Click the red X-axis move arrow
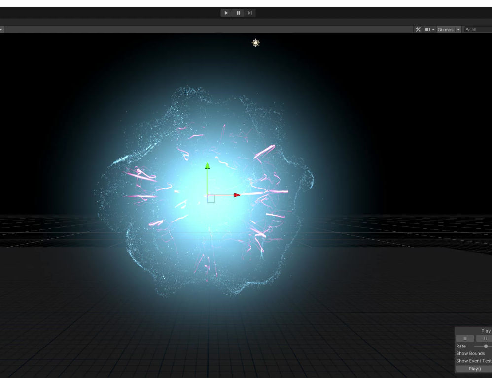Viewport: 492px width, 378px height. (237, 195)
